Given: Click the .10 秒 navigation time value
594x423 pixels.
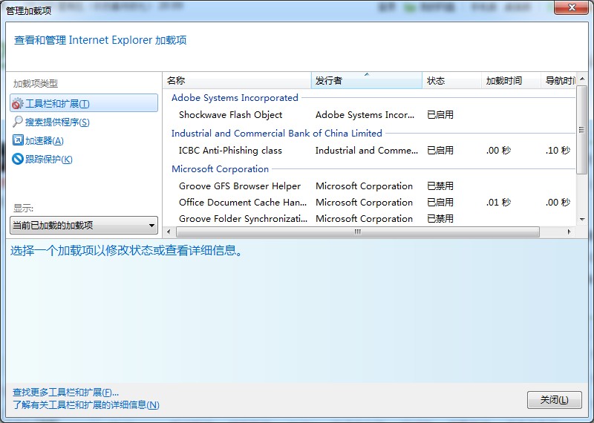Looking at the screenshot, I should (x=558, y=151).
